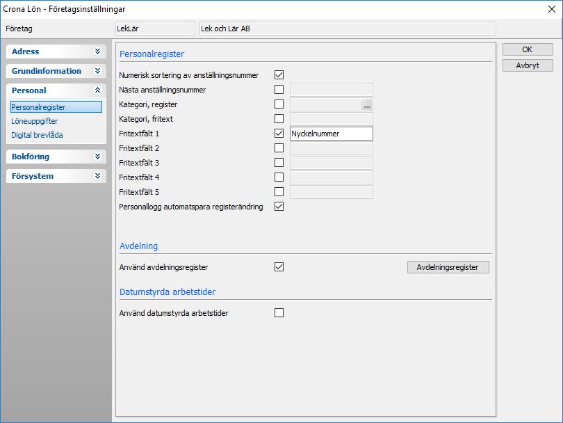Image resolution: width=563 pixels, height=423 pixels.
Task: Click the LekLär company code field
Action: (x=155, y=29)
